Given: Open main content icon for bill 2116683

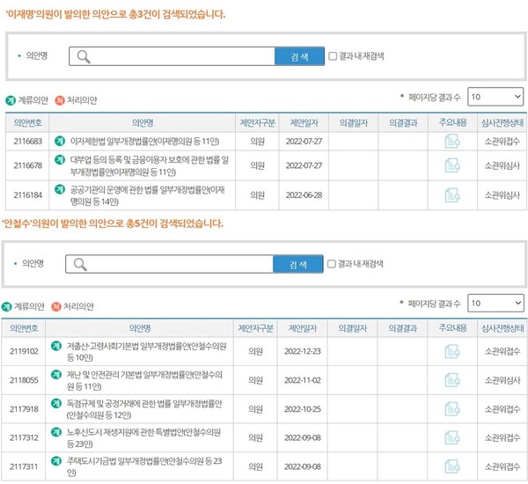Looking at the screenshot, I should click(x=452, y=141).
